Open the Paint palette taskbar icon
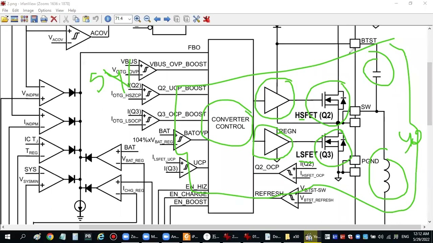Image resolution: width=433 pixels, height=243 pixels. [37, 237]
